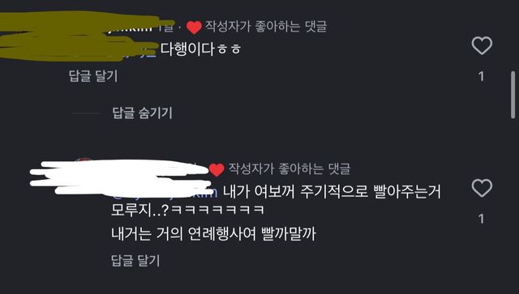The image size is (519, 294).
Task: Like the '다행이다ㅎㅎ' comment with heart outline
Action: pyautogui.click(x=482, y=45)
